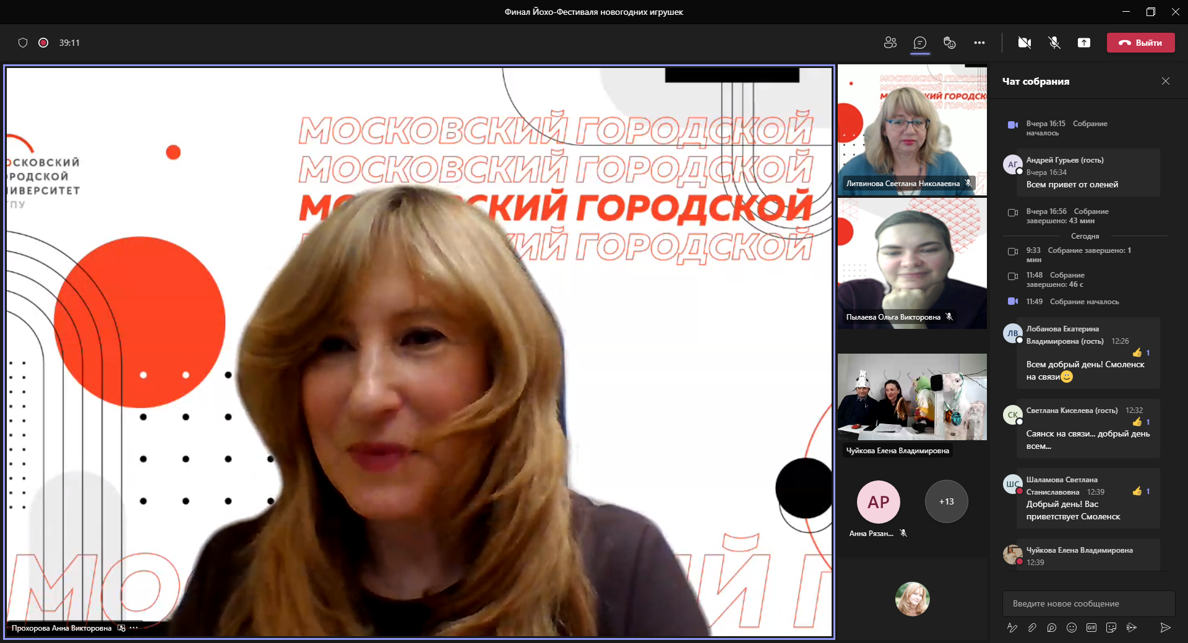
Task: Open options for Прохорова Анна Викторовна video
Action: pyautogui.click(x=134, y=628)
